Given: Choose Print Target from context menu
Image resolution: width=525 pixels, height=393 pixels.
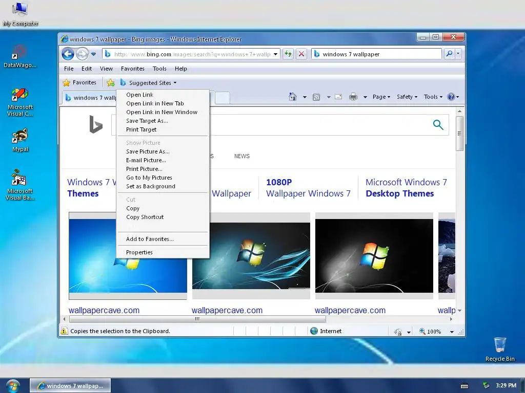Looking at the screenshot, I should [x=163, y=129].
